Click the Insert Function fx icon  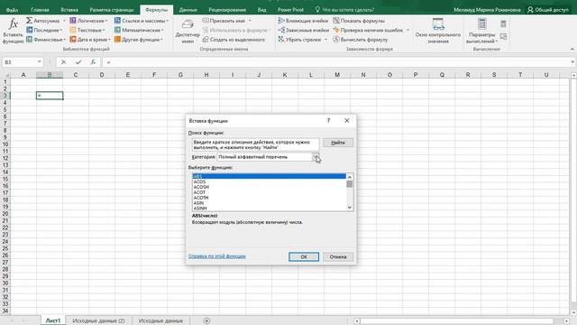point(14,31)
